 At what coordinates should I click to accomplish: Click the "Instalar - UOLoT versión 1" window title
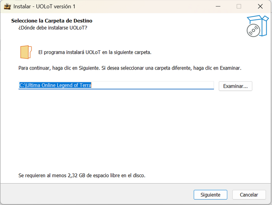(x=45, y=6)
